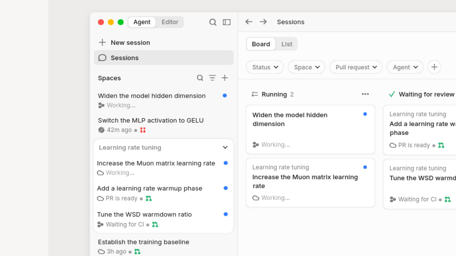Screen dimensions: 456x256
Task: Select the List view tab
Action: (287, 44)
